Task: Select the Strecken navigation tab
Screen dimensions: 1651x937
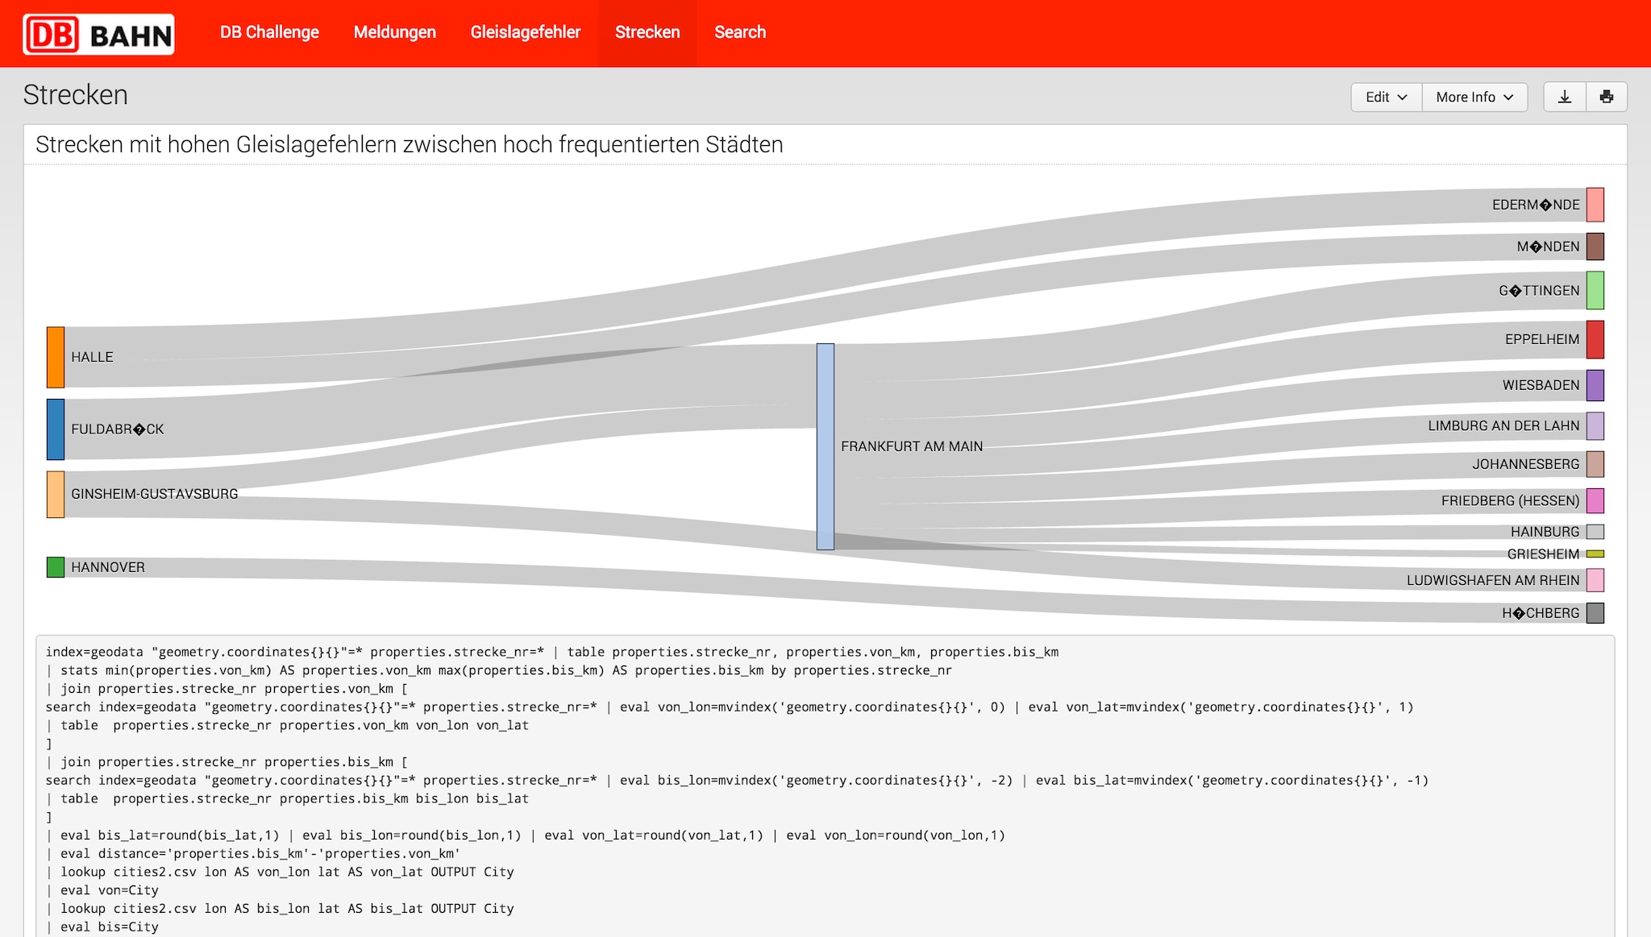Action: point(647,32)
